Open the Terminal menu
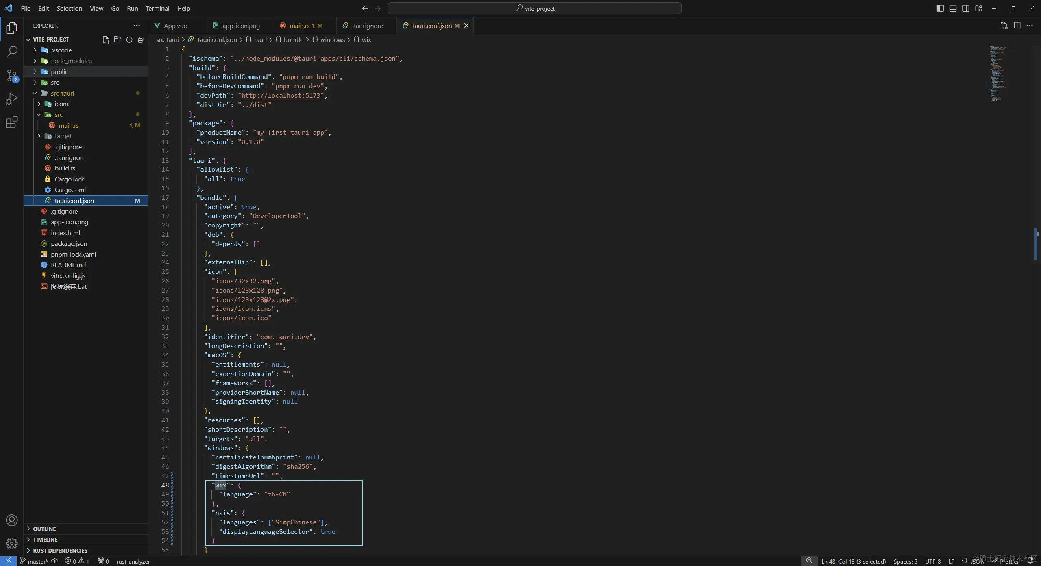The width and height of the screenshot is (1041, 566). coord(157,8)
